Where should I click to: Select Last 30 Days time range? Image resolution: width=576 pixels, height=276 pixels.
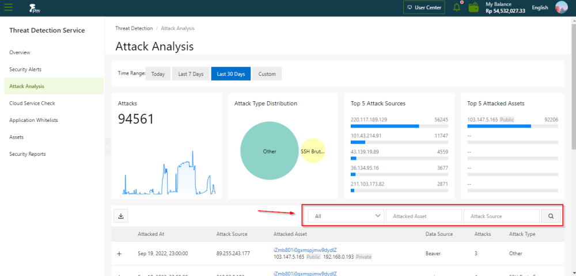tap(231, 74)
